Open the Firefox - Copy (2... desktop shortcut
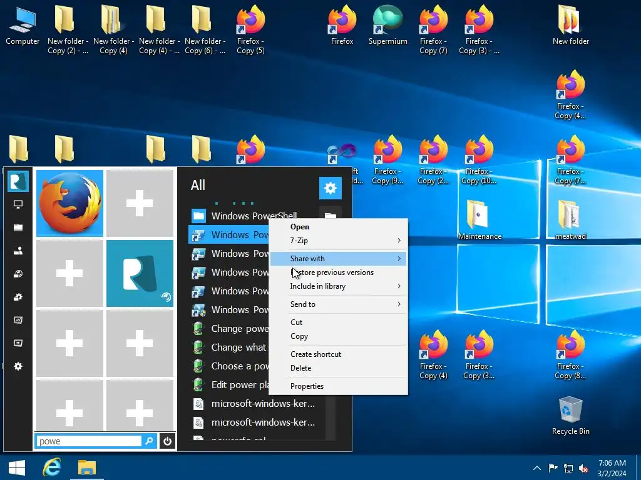 [433, 160]
